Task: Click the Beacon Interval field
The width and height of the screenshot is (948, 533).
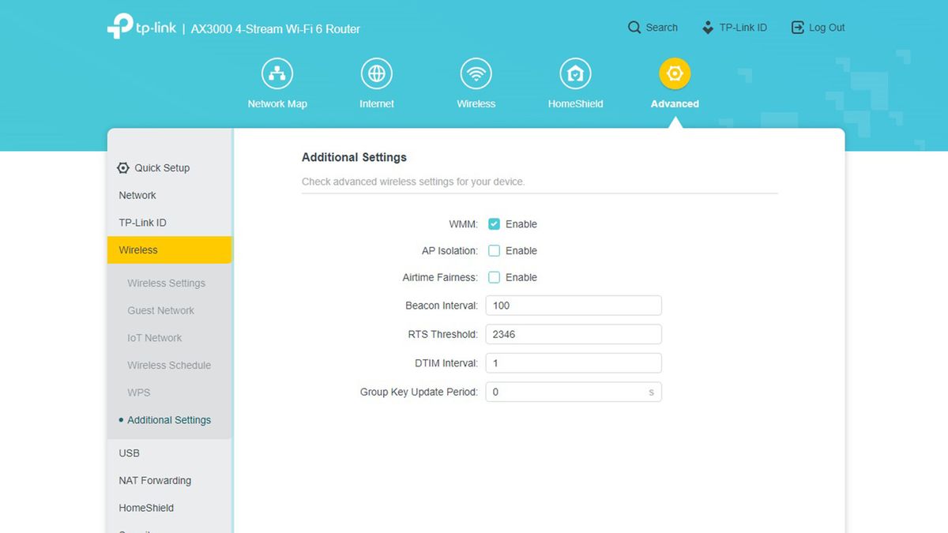Action: (574, 306)
